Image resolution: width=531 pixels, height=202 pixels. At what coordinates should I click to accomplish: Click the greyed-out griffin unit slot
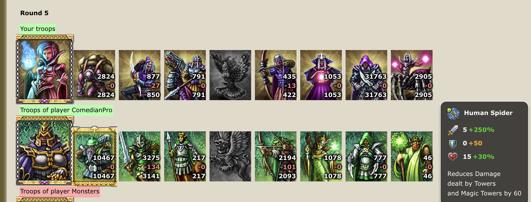(x=230, y=156)
